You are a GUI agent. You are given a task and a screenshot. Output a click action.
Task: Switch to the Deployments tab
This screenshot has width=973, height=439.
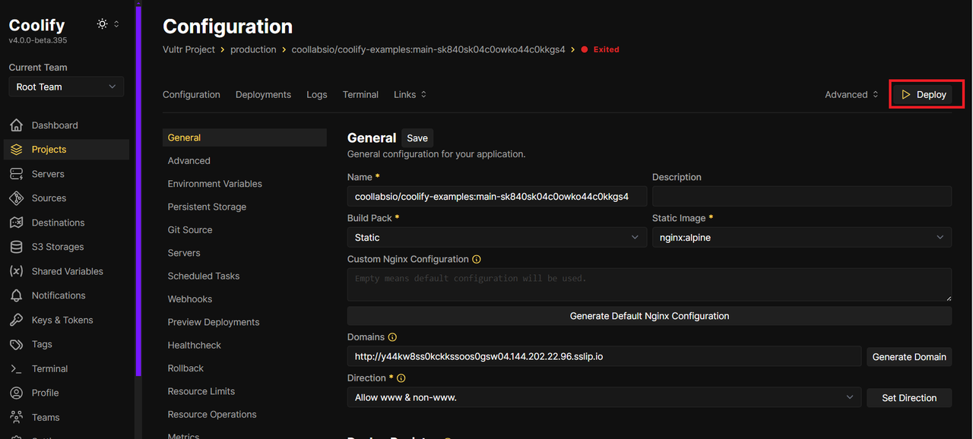(x=263, y=94)
